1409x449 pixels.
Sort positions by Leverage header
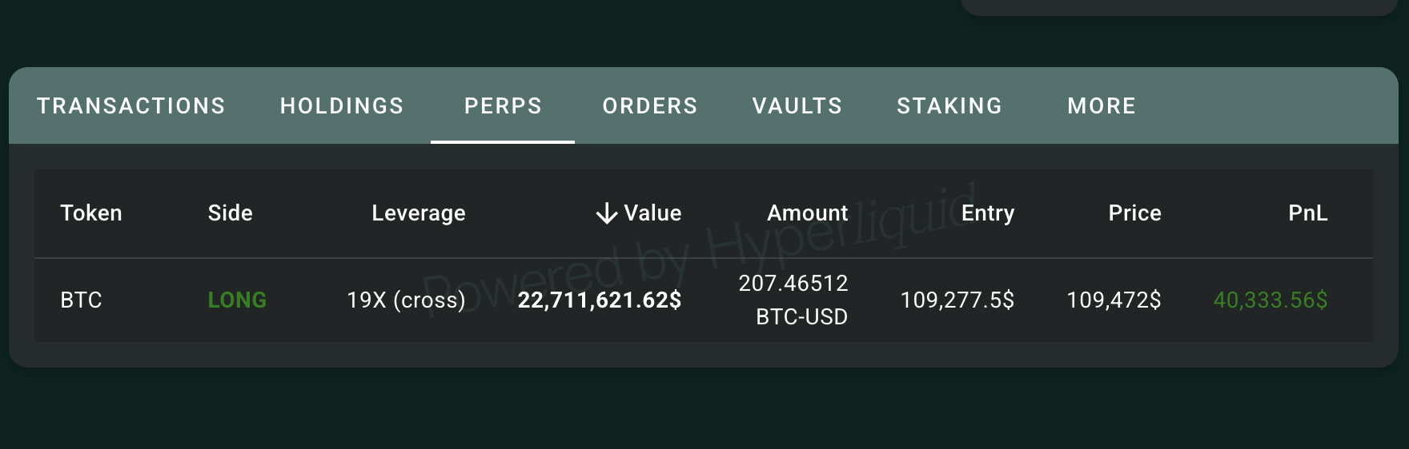[x=418, y=213]
